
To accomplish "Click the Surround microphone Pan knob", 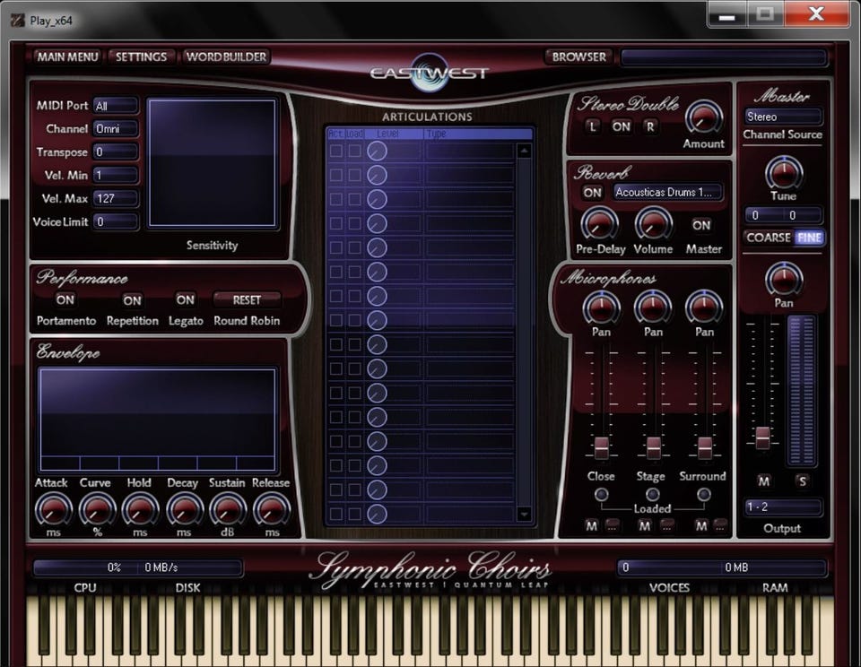I will tap(704, 308).
